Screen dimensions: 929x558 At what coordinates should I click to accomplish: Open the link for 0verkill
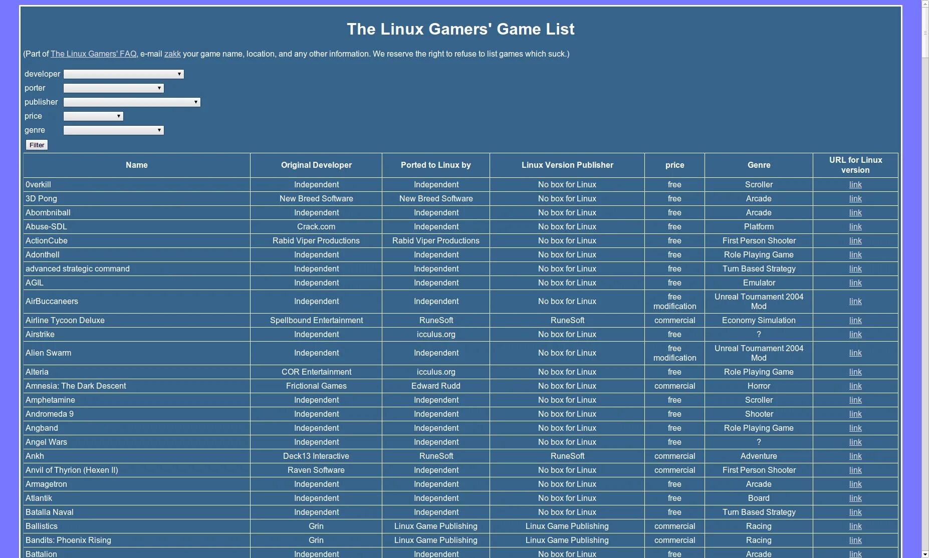(x=855, y=185)
